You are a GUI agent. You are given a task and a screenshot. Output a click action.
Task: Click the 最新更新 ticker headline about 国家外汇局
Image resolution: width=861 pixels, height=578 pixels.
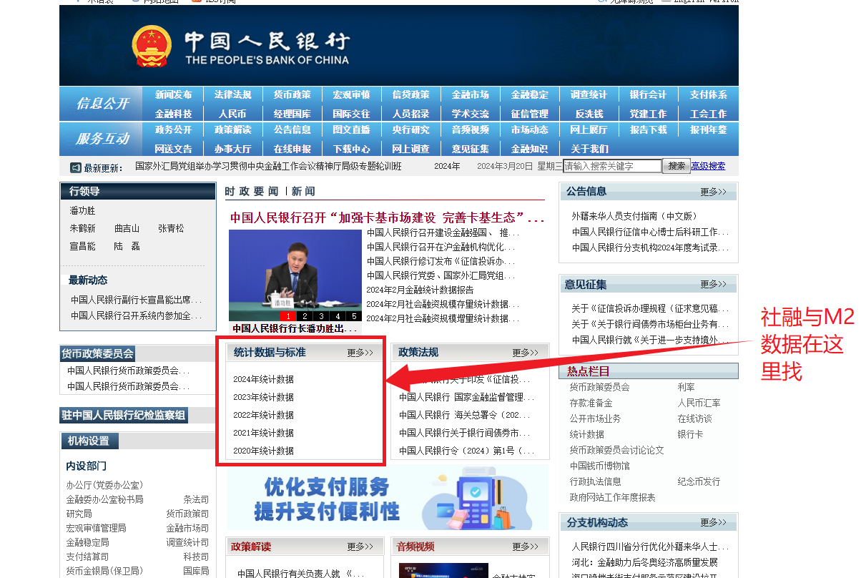[268, 166]
